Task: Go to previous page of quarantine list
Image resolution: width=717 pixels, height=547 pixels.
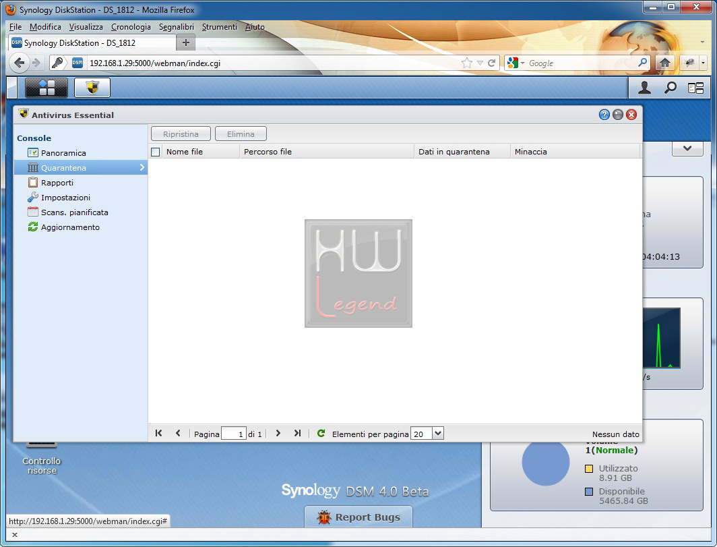Action: (178, 433)
